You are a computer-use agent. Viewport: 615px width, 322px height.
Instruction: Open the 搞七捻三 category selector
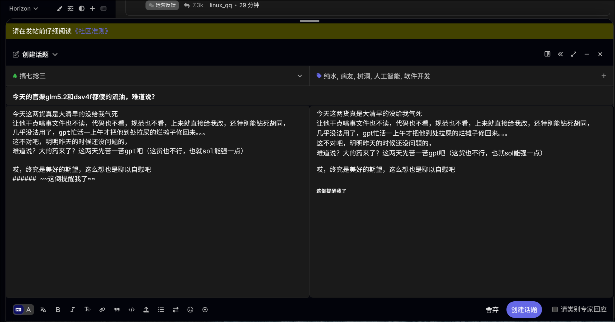tap(157, 76)
